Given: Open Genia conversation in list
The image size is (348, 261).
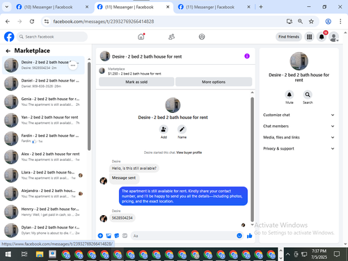Looking at the screenshot, I should (43, 102).
